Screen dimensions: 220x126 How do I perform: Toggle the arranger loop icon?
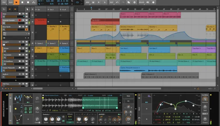[x=77, y=2]
